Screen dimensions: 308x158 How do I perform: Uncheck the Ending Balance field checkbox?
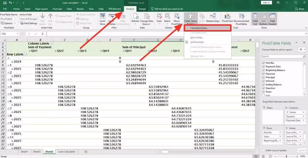tap(263, 84)
